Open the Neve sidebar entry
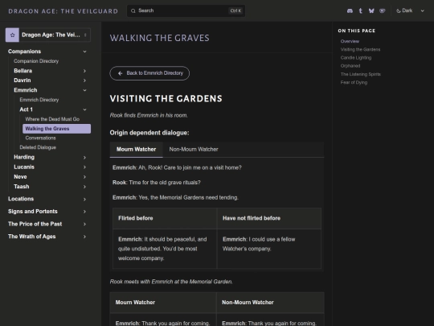 (x=20, y=176)
